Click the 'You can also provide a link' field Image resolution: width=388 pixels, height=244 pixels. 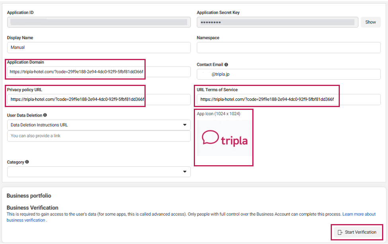99,136
